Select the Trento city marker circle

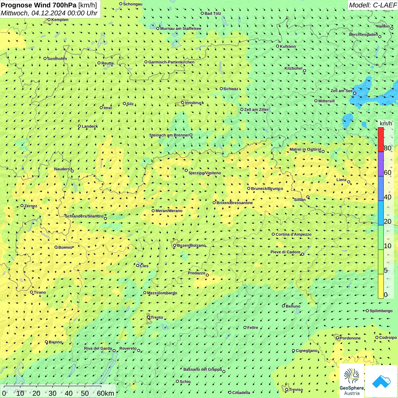pos(148,317)
